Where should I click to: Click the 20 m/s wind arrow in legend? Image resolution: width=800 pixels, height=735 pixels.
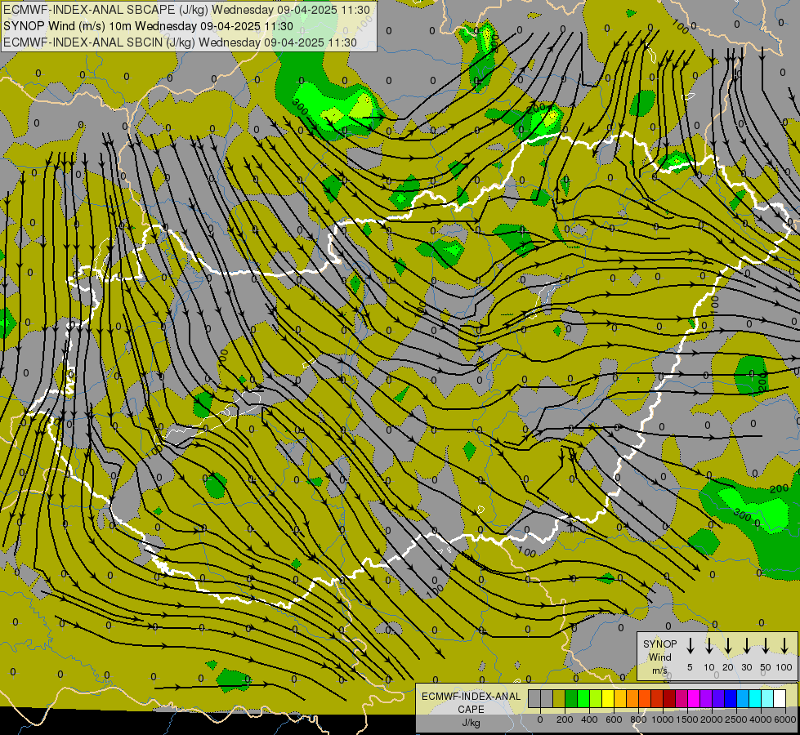pyautogui.click(x=728, y=645)
